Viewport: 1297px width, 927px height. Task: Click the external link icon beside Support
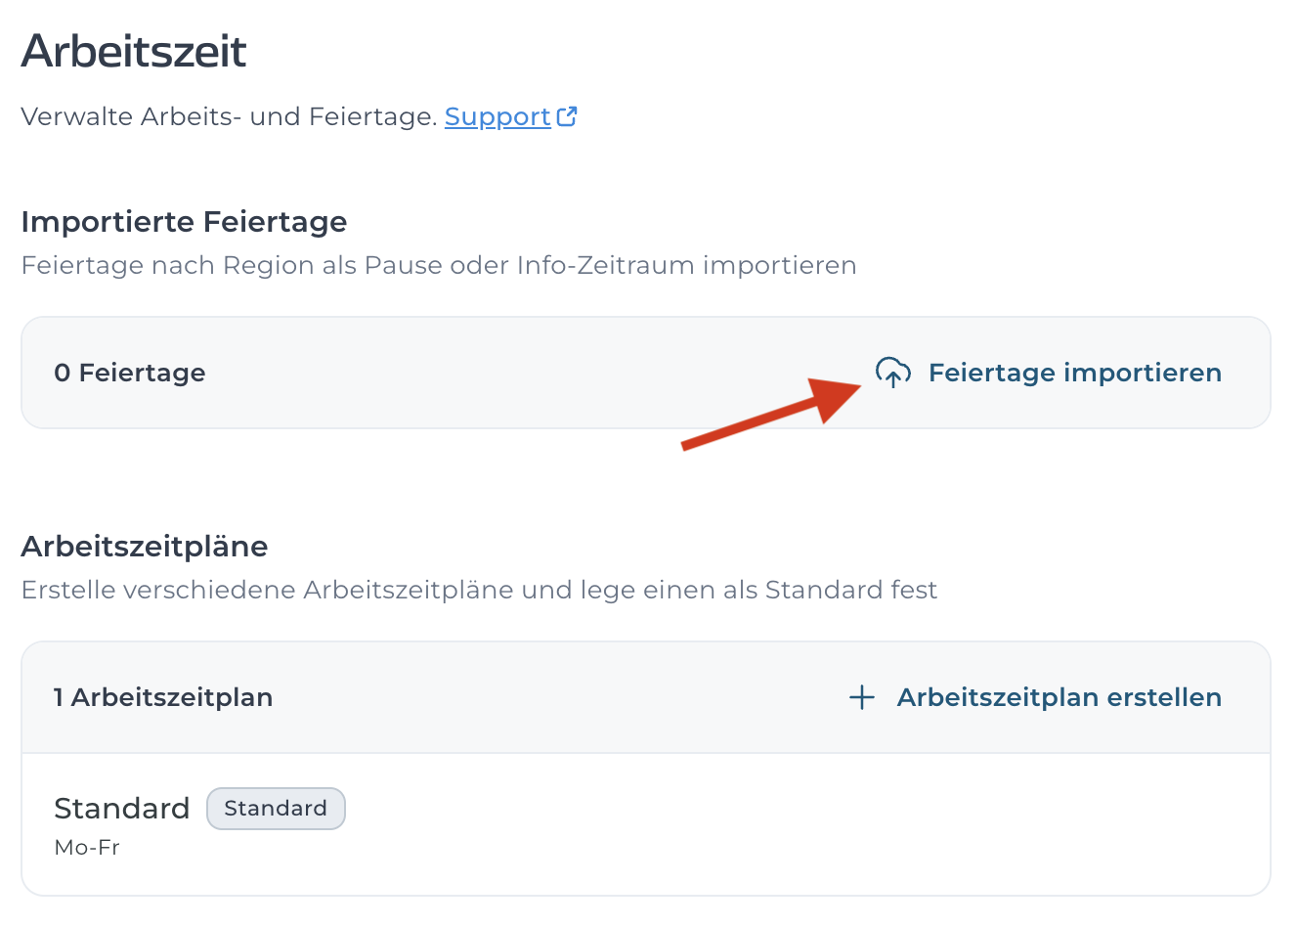point(567,117)
